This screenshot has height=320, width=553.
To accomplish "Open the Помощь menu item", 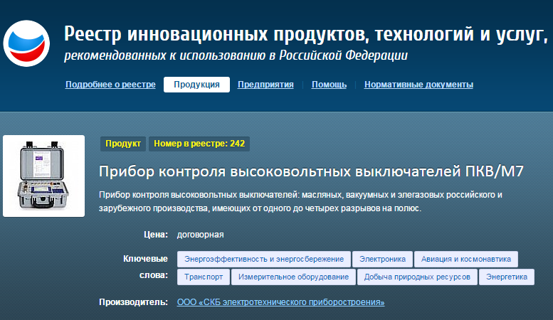I will click(x=329, y=85).
